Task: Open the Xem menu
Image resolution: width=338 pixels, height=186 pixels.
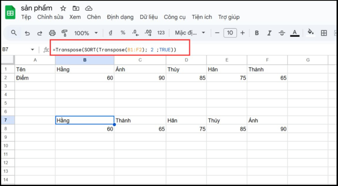Action: click(75, 17)
